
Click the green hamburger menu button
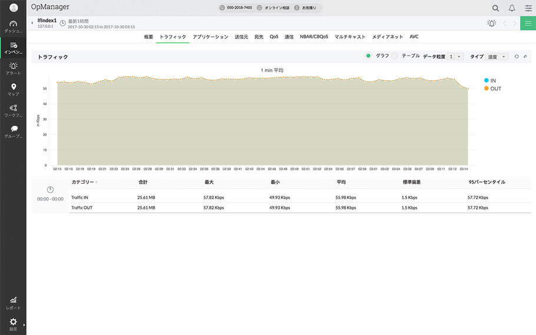pyautogui.click(x=528, y=23)
